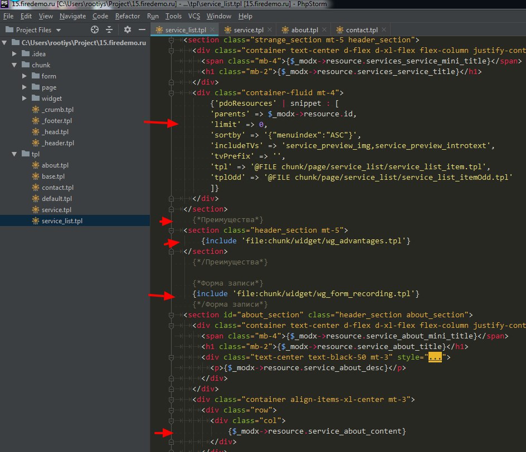Screen dimensions: 526x452
Task: Expand the folded style attribute value
Action: 435,357
